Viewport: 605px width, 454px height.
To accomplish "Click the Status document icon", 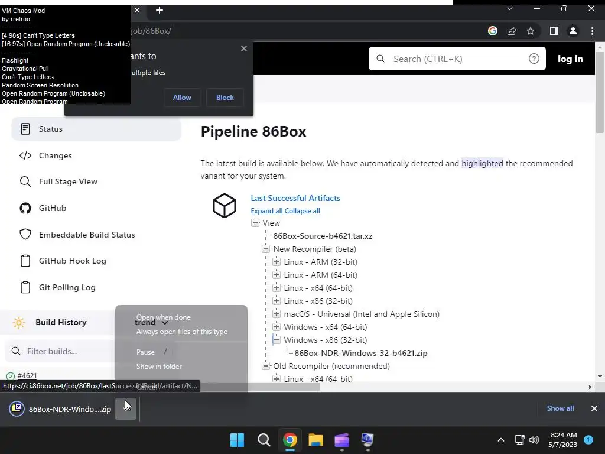I will coord(25,129).
